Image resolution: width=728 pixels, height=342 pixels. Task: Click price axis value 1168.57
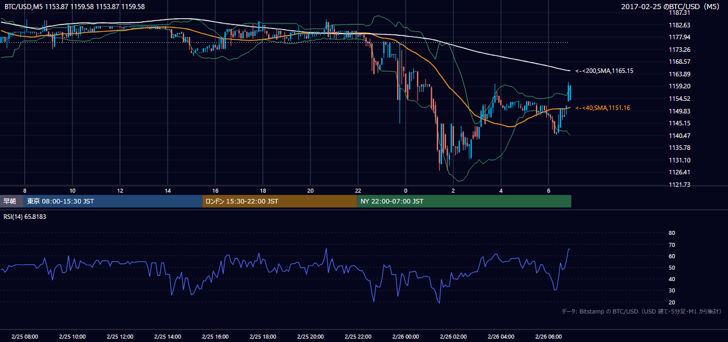click(x=680, y=62)
